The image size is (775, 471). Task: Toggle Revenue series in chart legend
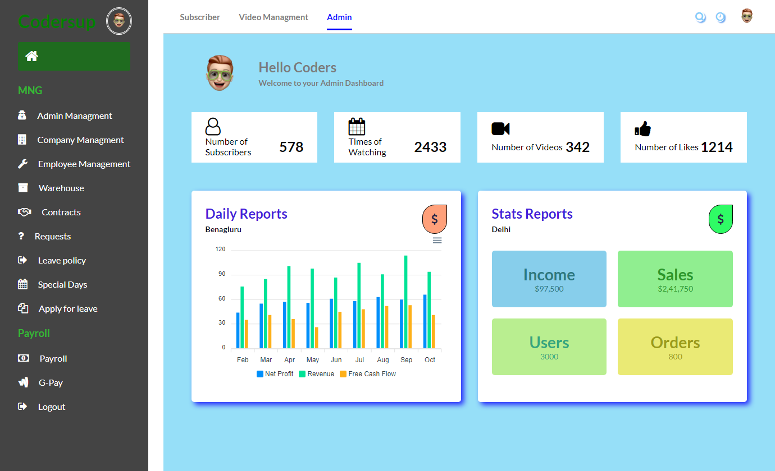tap(316, 374)
